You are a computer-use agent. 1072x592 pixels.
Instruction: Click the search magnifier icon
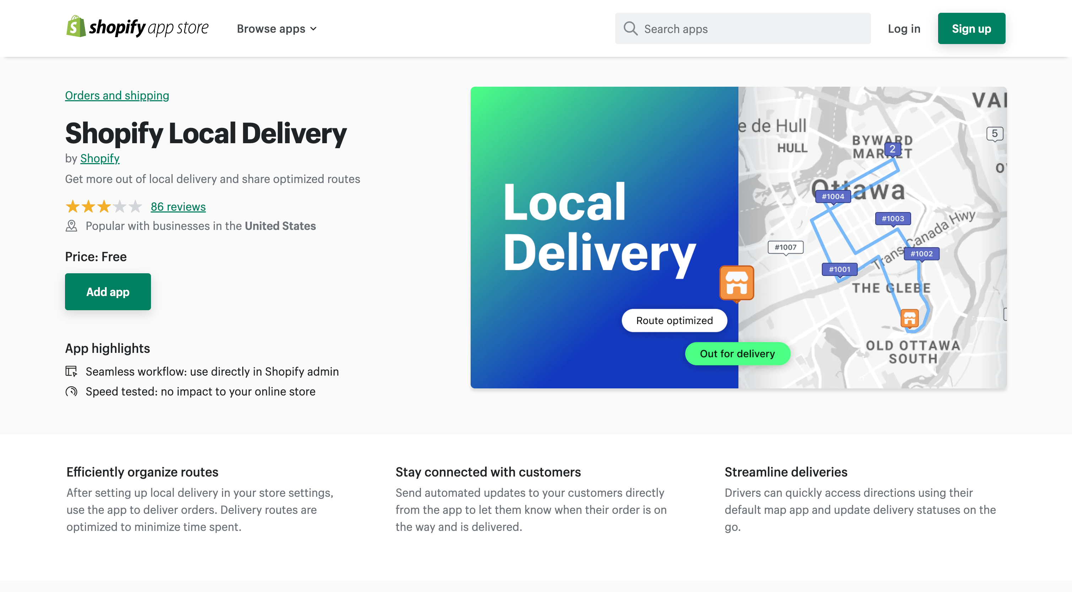coord(630,29)
